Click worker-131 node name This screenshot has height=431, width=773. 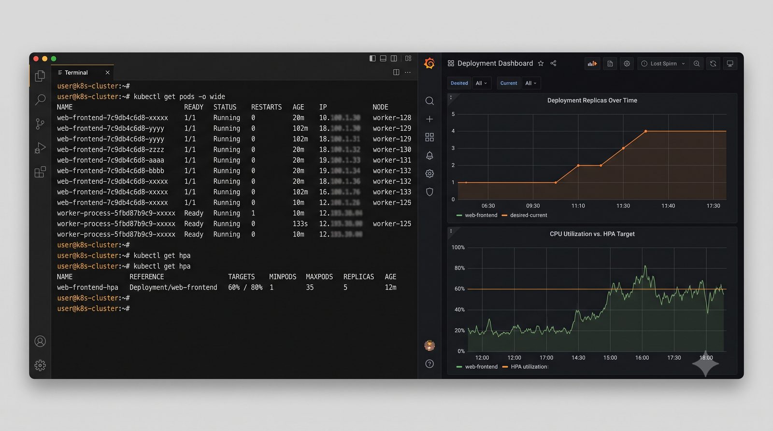pyautogui.click(x=392, y=160)
